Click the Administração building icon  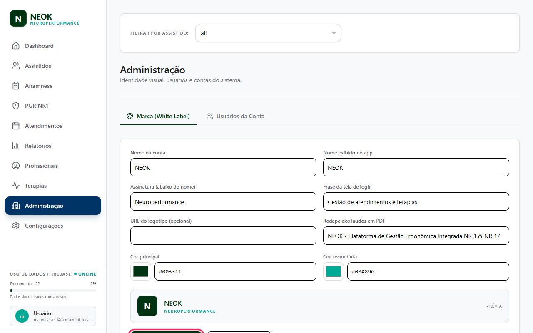pyautogui.click(x=16, y=206)
